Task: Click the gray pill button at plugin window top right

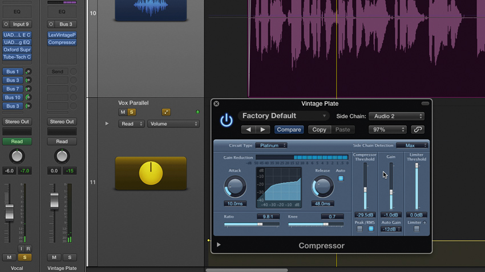Action: click(x=425, y=104)
